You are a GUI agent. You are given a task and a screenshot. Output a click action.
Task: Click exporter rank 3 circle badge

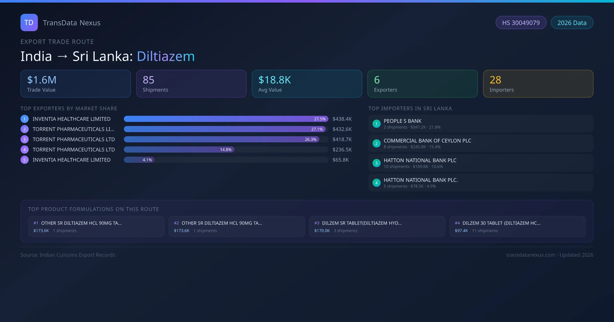25,139
